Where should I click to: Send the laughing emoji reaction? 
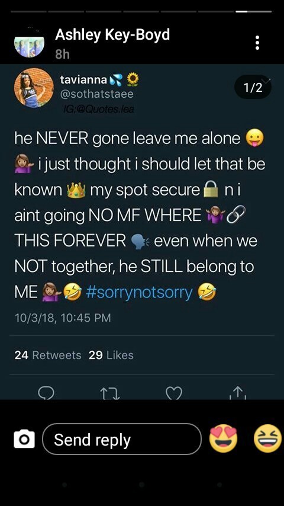click(x=267, y=438)
